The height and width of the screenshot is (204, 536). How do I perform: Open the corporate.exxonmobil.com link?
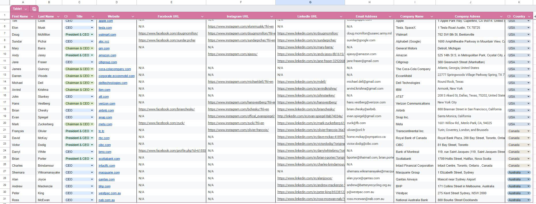(116, 76)
